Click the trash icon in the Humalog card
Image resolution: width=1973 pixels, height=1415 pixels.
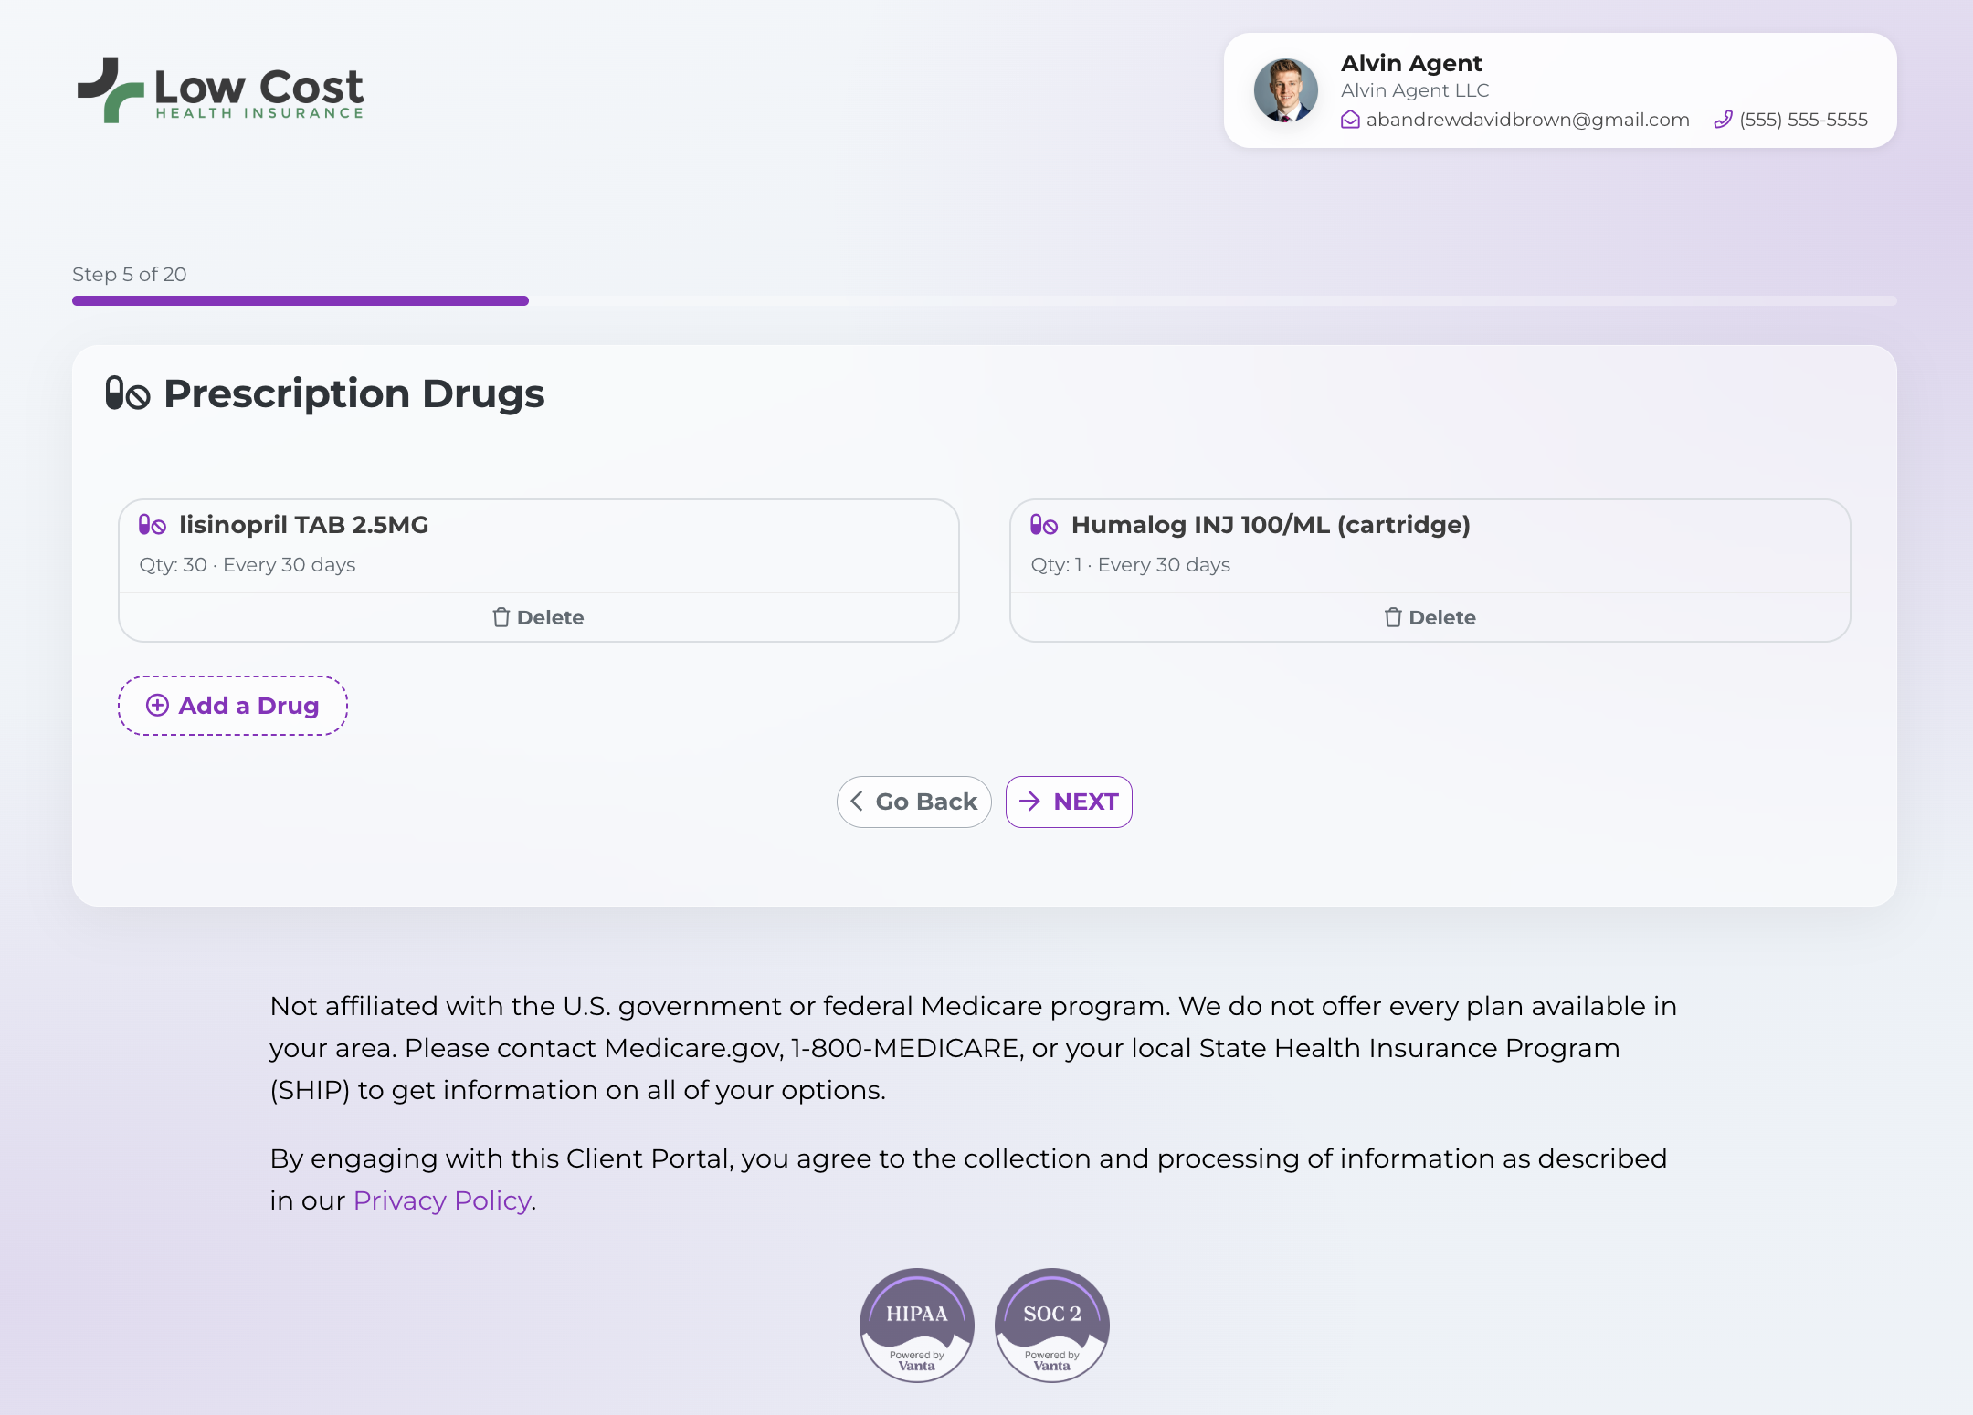1392,617
